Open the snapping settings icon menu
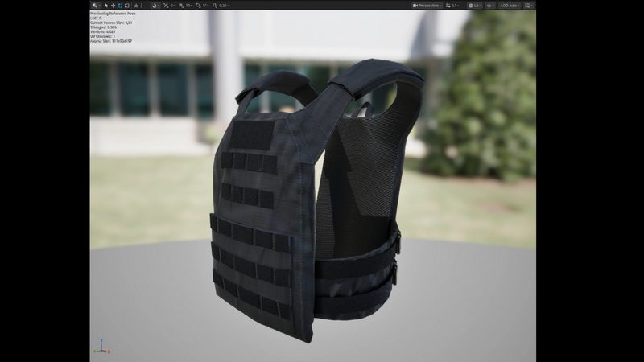 coord(155,6)
